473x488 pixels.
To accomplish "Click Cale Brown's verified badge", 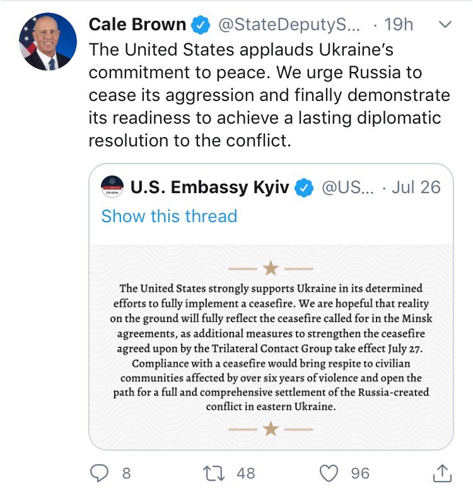I will (x=201, y=25).
